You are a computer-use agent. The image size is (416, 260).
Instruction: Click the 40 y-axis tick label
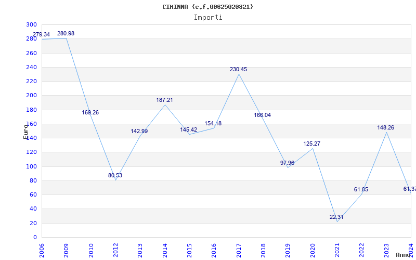click(x=33, y=209)
